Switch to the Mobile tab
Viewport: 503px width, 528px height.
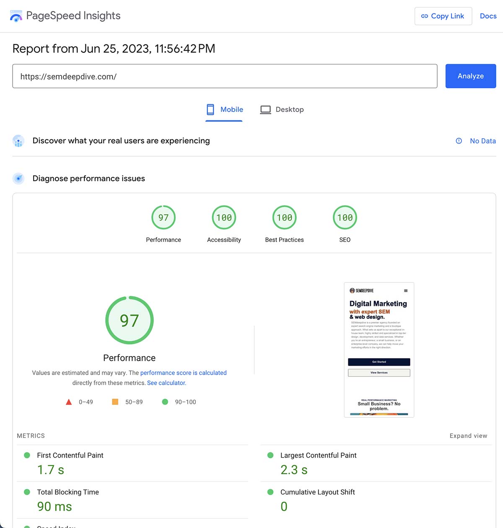coord(224,110)
